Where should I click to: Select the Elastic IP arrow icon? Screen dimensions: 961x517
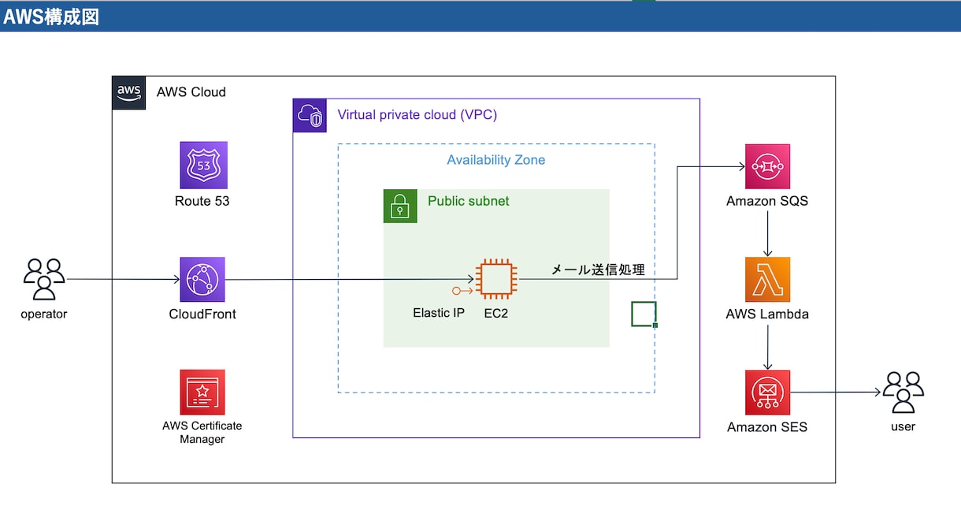[x=462, y=291]
